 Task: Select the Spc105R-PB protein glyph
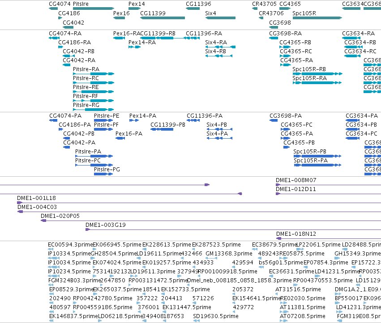(x=317, y=156)
